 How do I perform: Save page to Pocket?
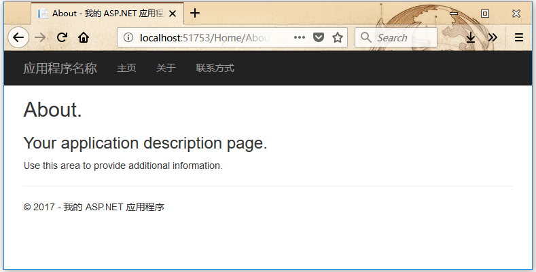[x=319, y=38]
